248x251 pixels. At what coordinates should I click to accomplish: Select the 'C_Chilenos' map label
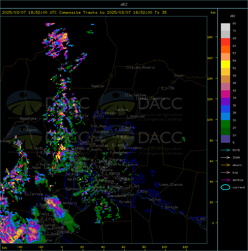(x=28, y=130)
